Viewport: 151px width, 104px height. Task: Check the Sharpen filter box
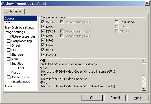(9, 55)
